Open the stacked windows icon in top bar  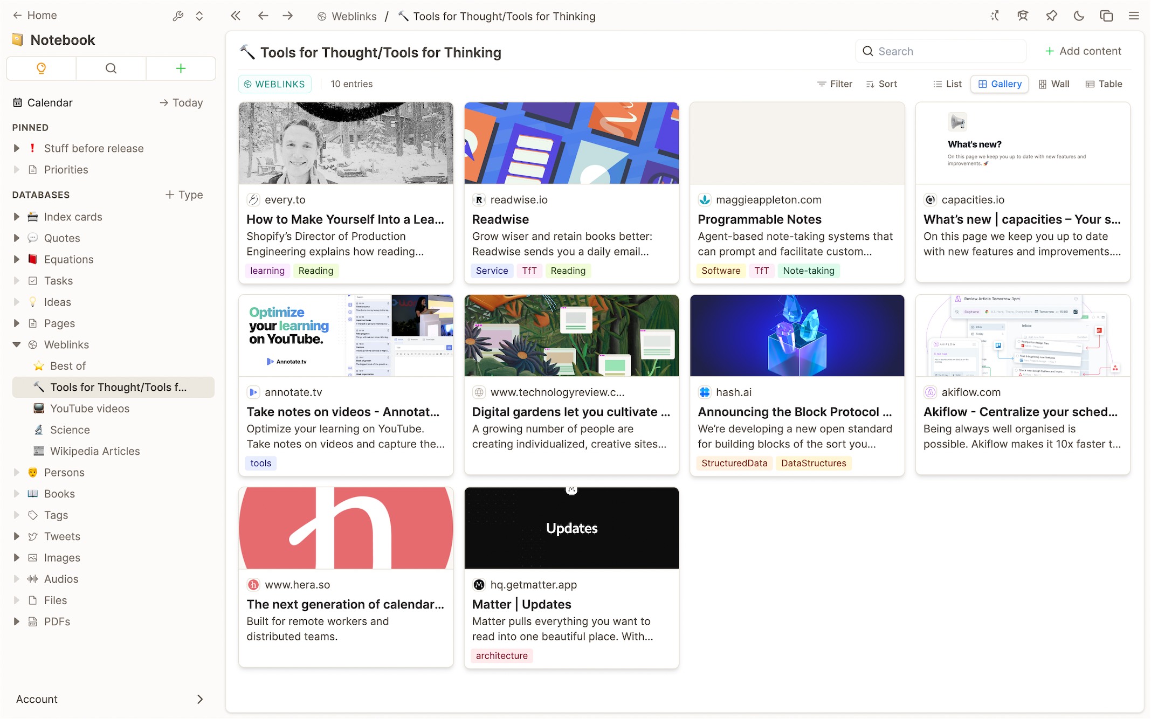(x=1106, y=16)
